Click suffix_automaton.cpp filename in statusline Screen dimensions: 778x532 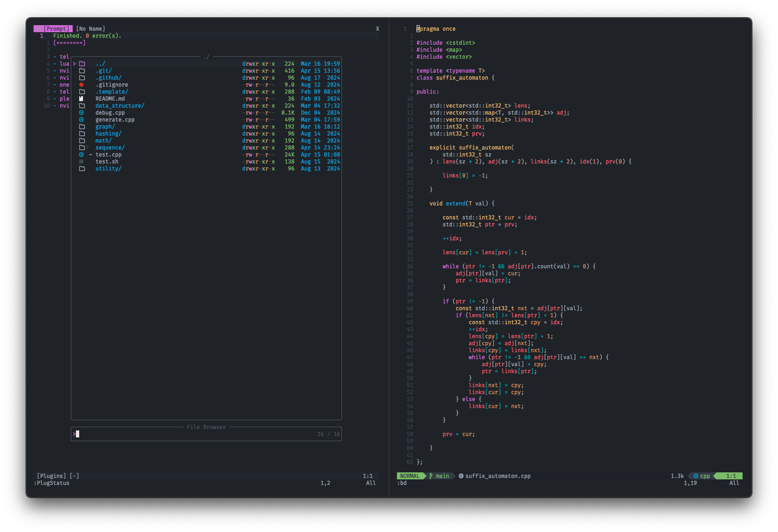pos(498,476)
